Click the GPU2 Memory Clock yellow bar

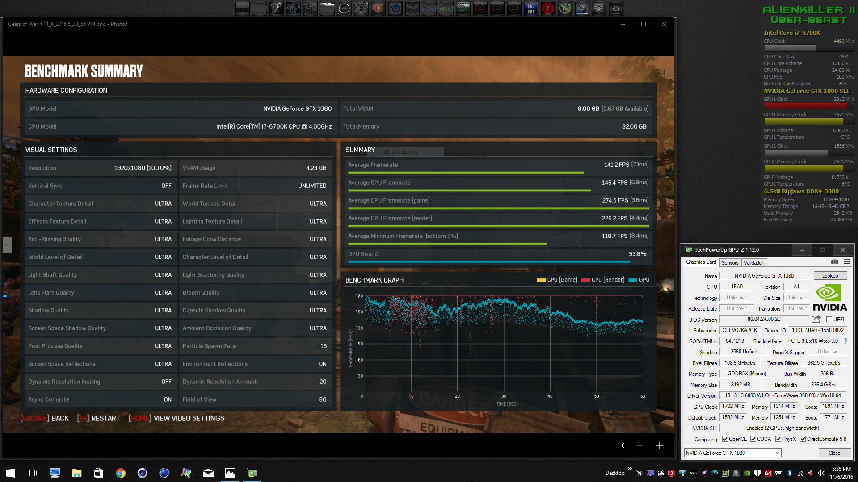pyautogui.click(x=809, y=169)
